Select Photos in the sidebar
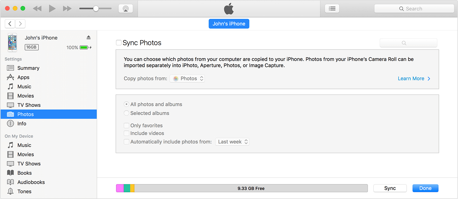Viewport: 458px width, 199px height. [x=49, y=114]
